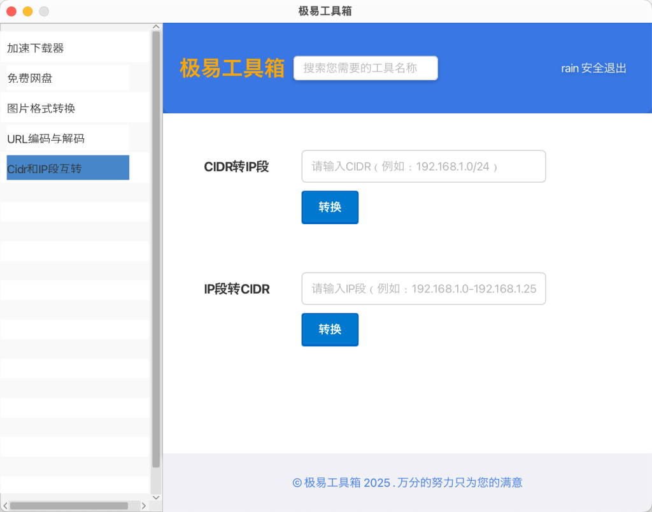Click the rain 安全退出 logout link
The width and height of the screenshot is (652, 512).
593,68
